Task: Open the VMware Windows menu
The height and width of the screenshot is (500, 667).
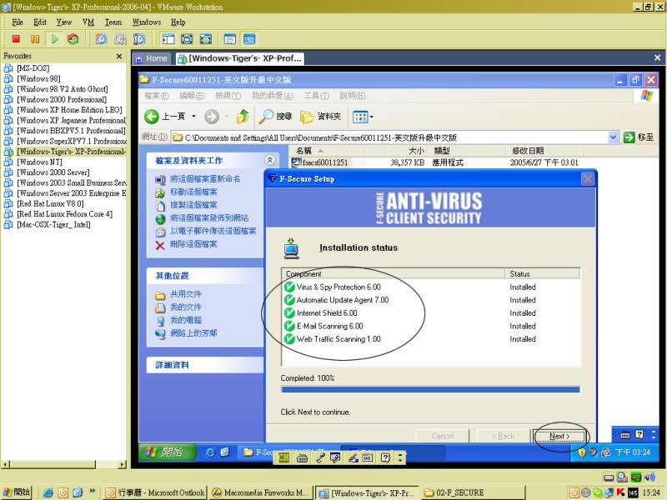Action: [x=147, y=22]
